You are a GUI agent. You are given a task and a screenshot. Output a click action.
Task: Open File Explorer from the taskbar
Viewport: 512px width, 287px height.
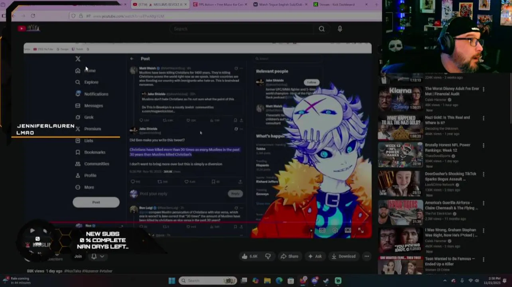point(267,281)
